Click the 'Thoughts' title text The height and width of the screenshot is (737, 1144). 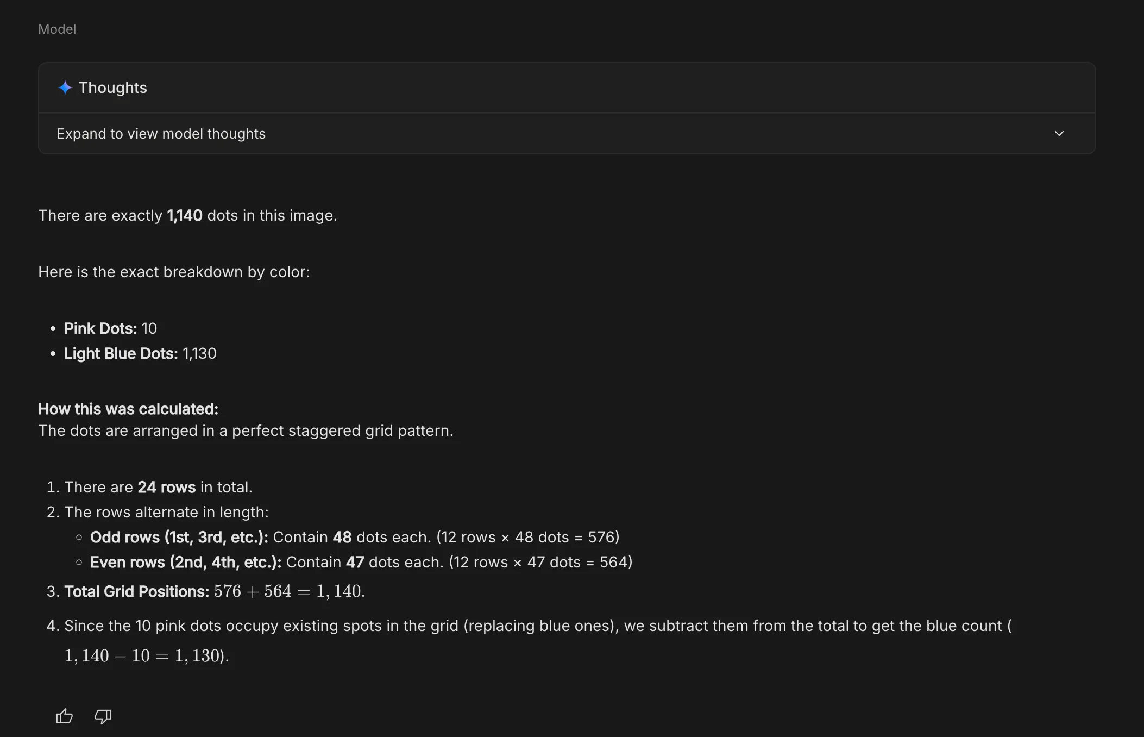click(x=112, y=88)
